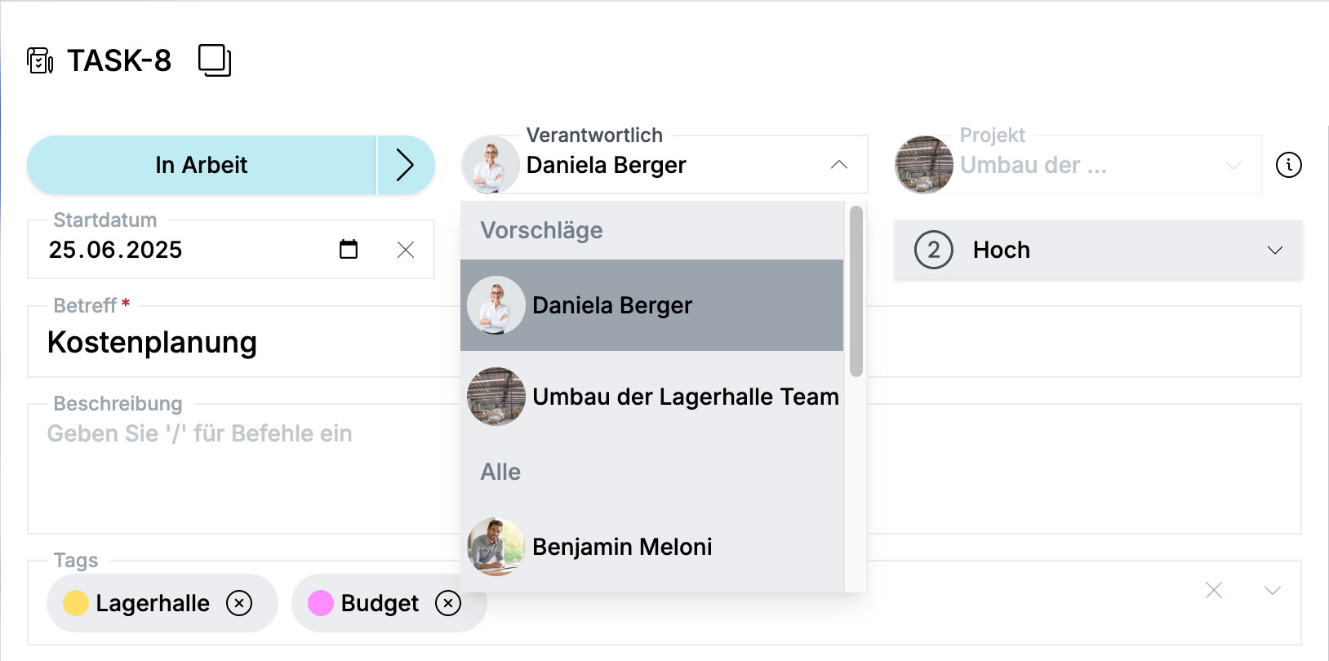Open the Projekt Umbau der ... dropdown

[1078, 165]
